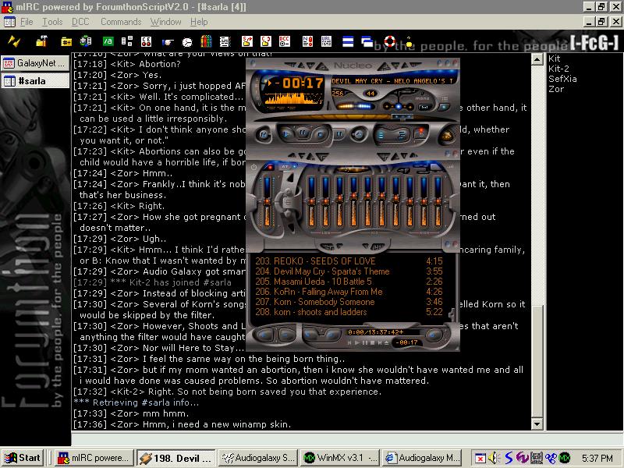This screenshot has width=624, height=468.
Task: Select nickname Kit-2 in the nick list
Action: (558, 69)
